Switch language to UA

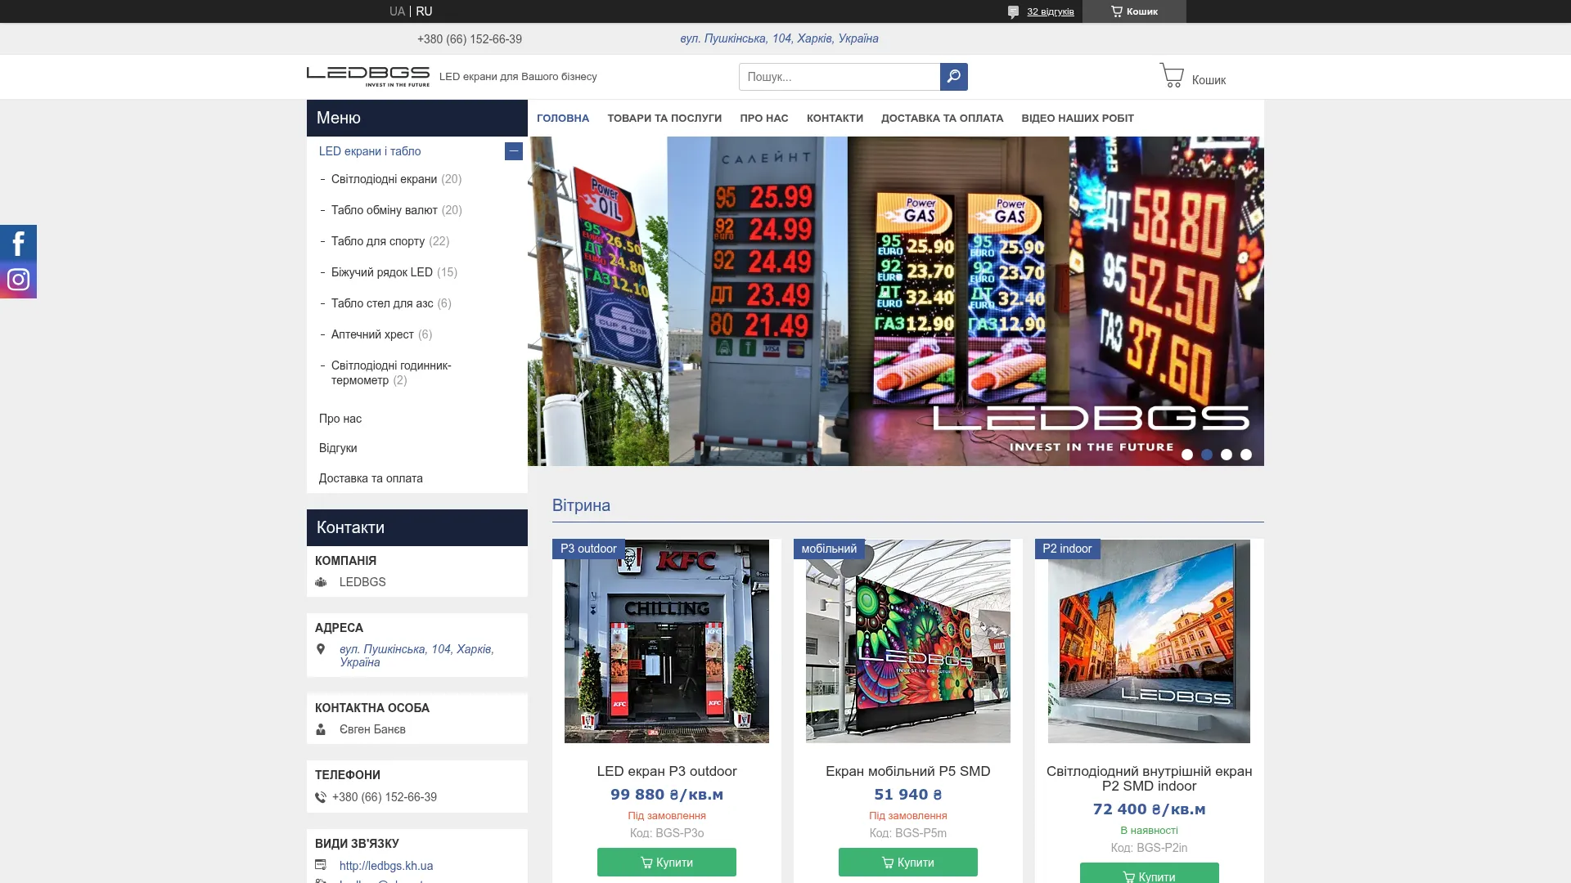tap(397, 11)
